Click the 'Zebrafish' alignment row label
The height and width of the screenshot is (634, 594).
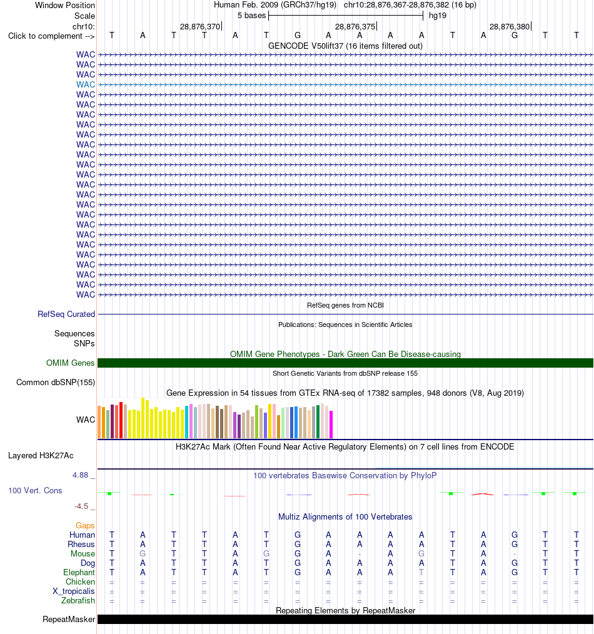point(78,600)
